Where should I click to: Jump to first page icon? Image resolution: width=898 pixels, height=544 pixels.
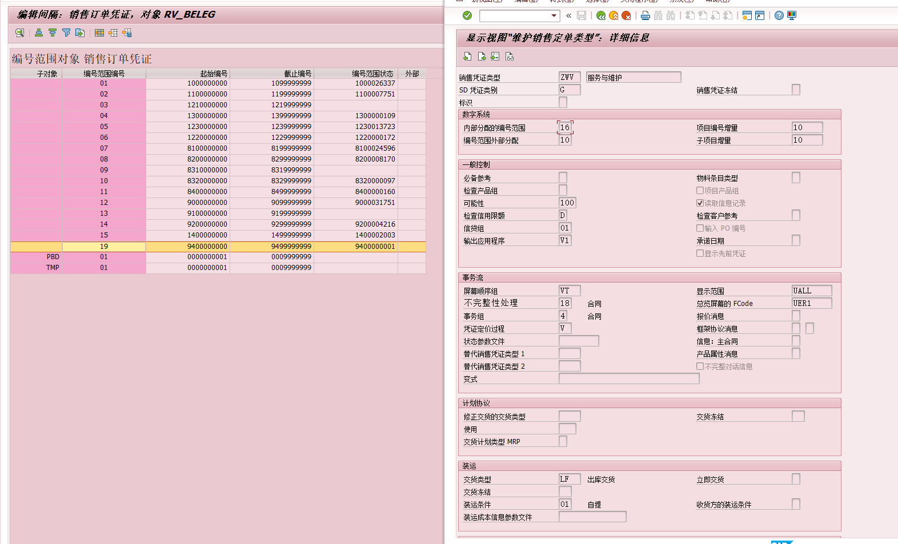[x=690, y=15]
